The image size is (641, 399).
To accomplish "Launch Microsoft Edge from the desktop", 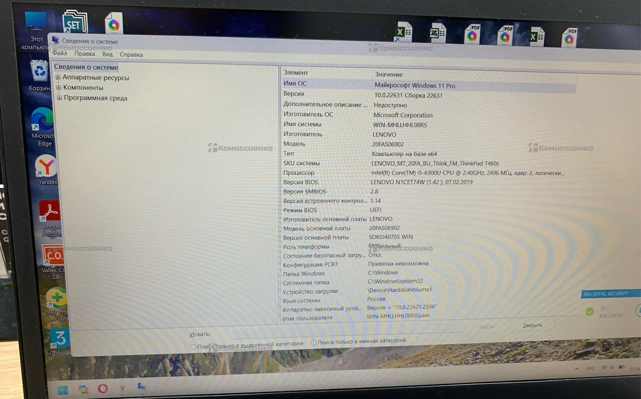I will [x=43, y=127].
